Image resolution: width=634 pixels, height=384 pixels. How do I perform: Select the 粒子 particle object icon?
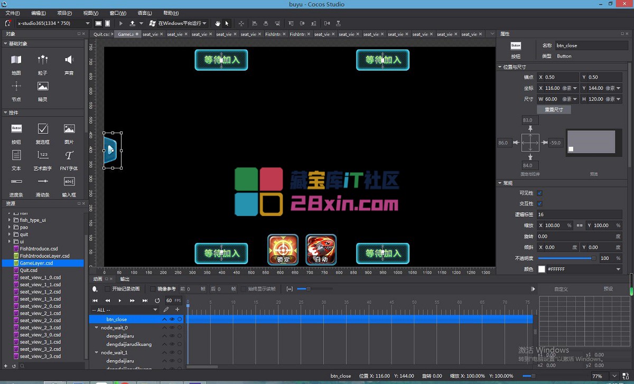(43, 60)
